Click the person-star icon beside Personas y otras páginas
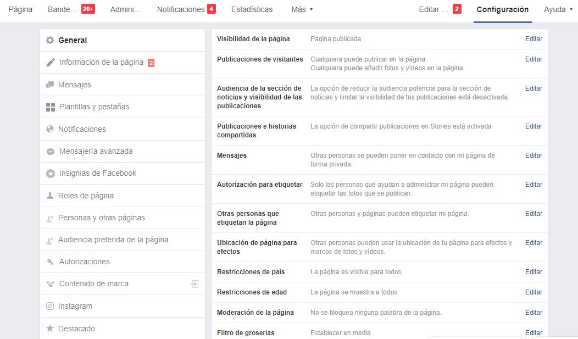The image size is (578, 339). pos(50,218)
